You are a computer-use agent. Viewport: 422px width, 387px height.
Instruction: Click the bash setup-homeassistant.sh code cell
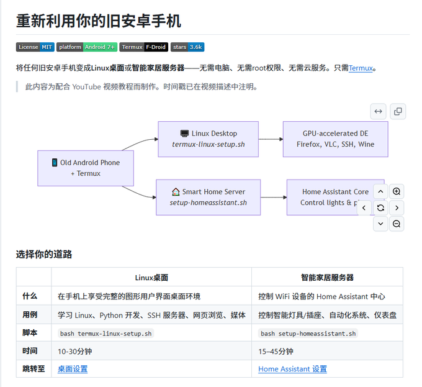[x=308, y=334]
